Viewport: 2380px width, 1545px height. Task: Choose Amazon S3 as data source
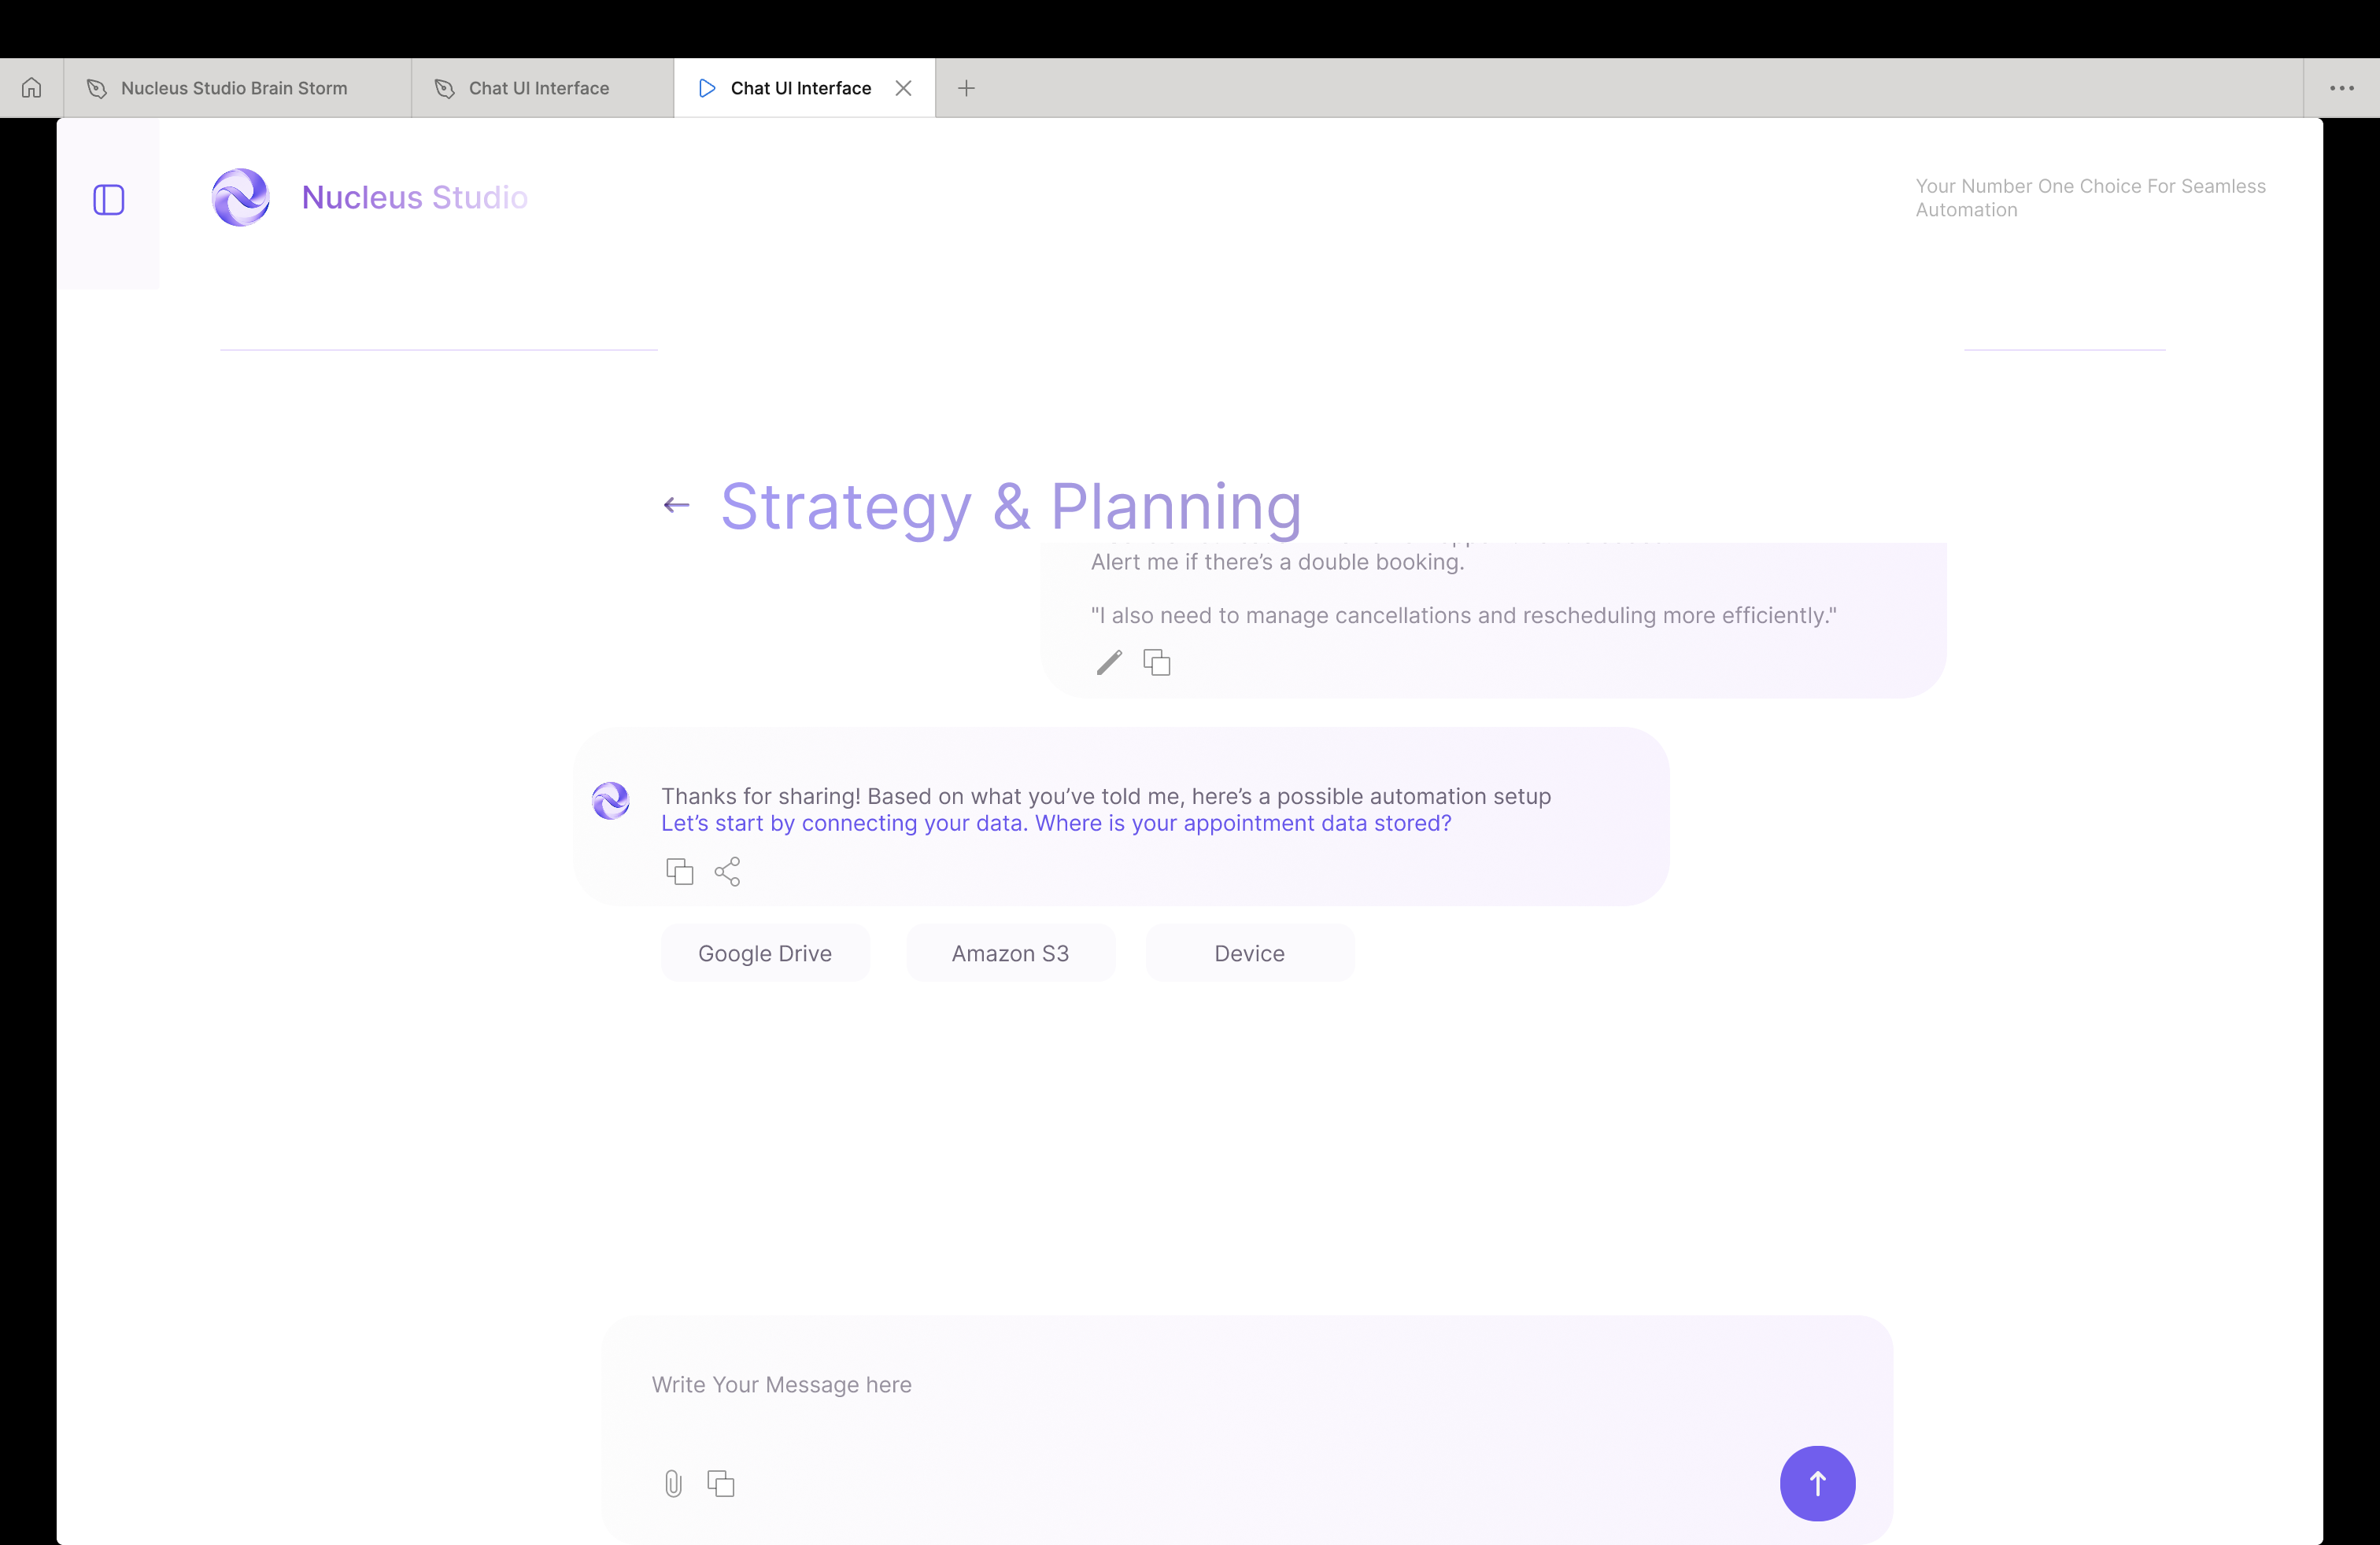pyautogui.click(x=1010, y=953)
